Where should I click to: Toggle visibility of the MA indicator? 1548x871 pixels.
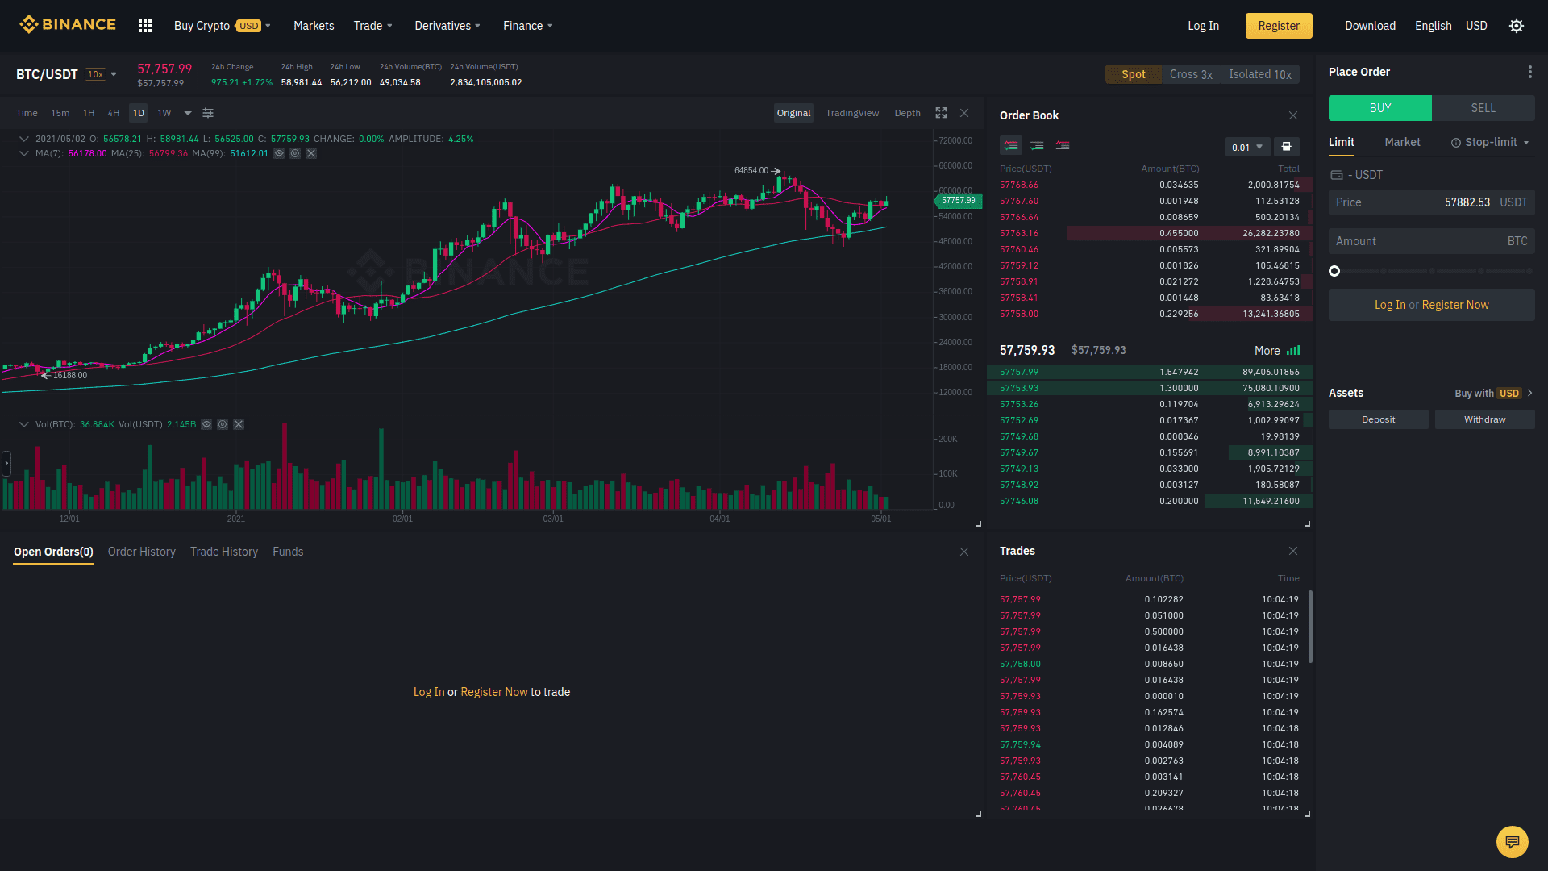pyautogui.click(x=279, y=153)
